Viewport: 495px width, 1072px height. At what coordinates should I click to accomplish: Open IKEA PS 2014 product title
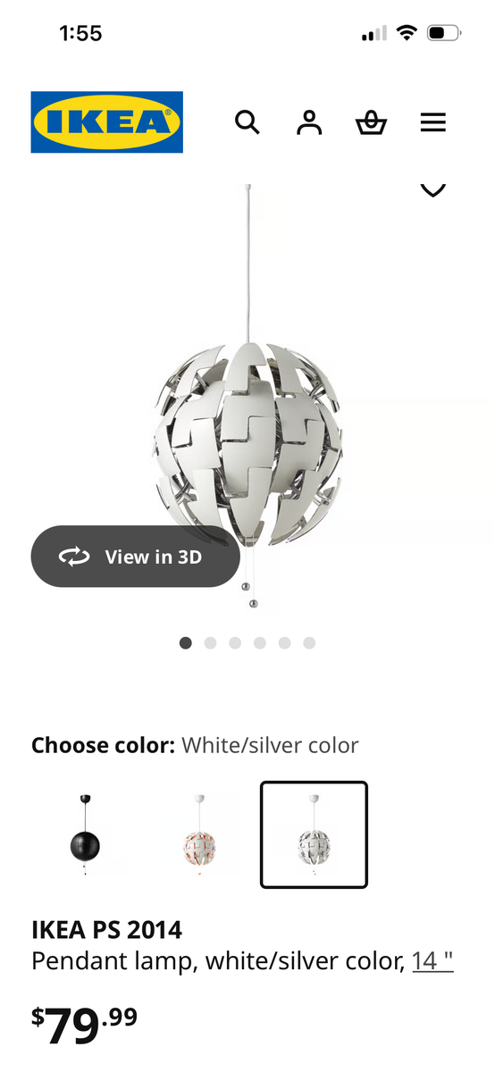(x=106, y=930)
